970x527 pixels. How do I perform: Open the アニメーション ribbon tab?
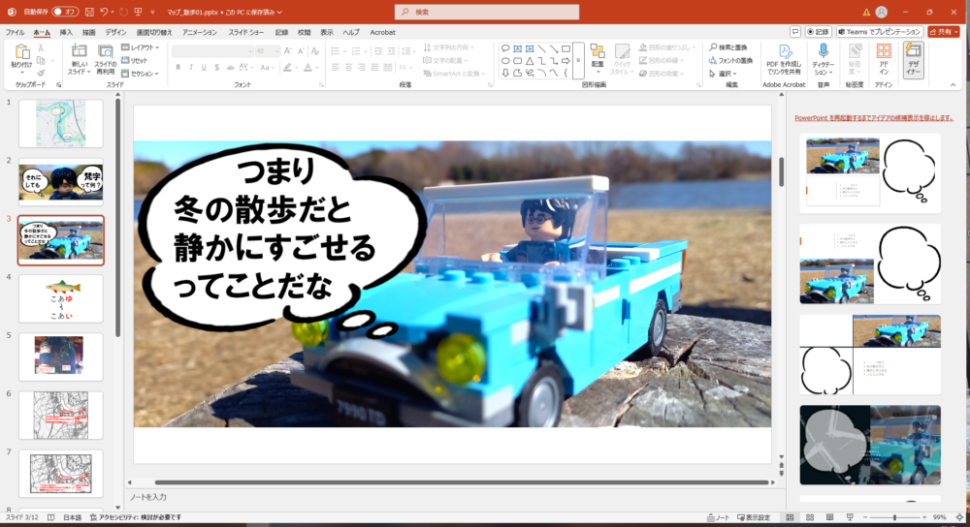[199, 32]
